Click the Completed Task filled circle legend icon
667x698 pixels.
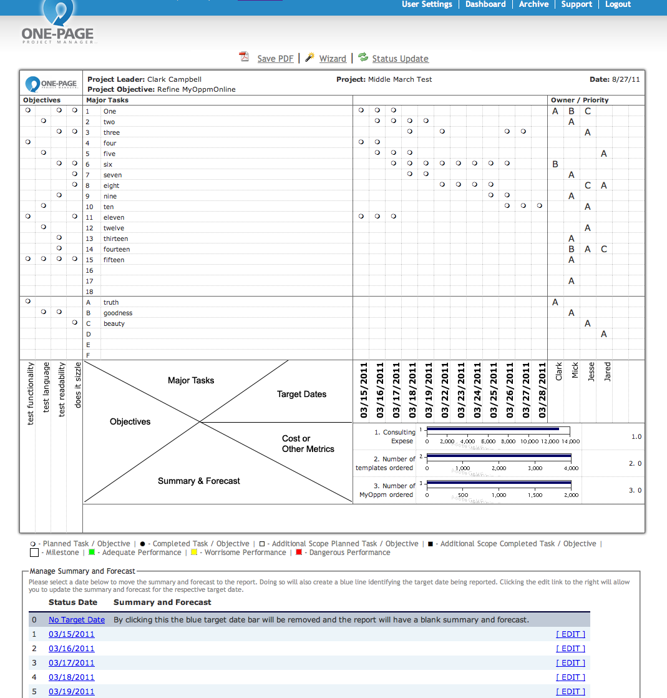tap(142, 544)
